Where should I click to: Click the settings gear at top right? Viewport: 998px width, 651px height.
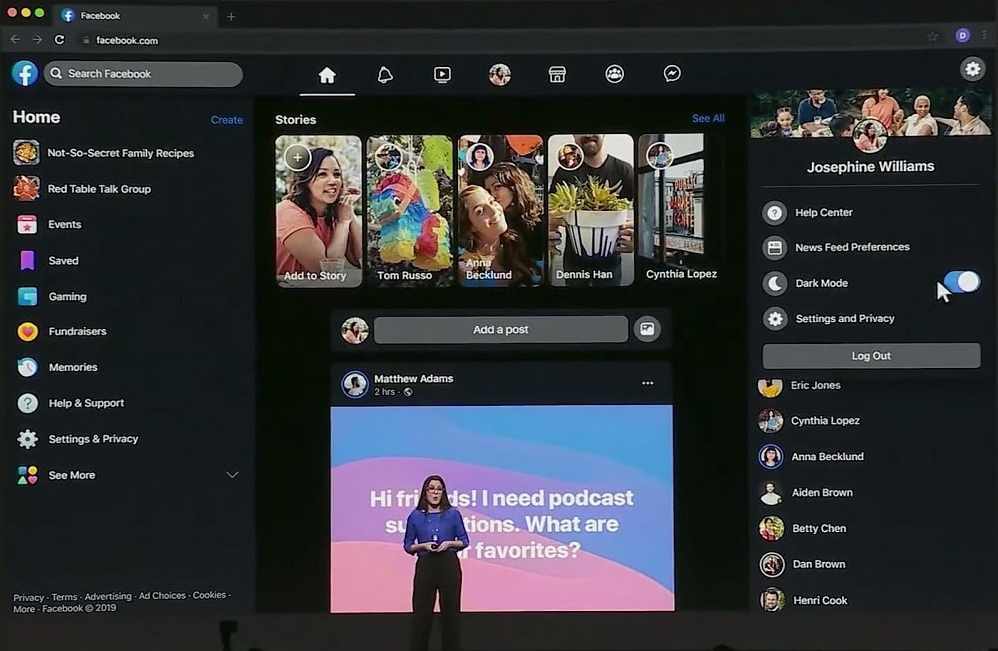[972, 69]
